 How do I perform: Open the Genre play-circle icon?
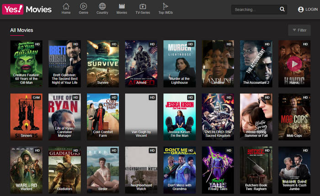[83, 6]
